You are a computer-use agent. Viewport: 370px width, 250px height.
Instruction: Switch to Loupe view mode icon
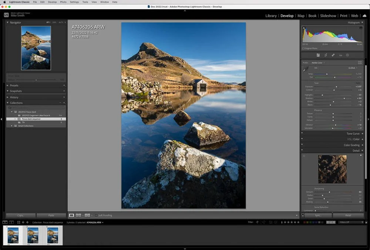point(71,215)
